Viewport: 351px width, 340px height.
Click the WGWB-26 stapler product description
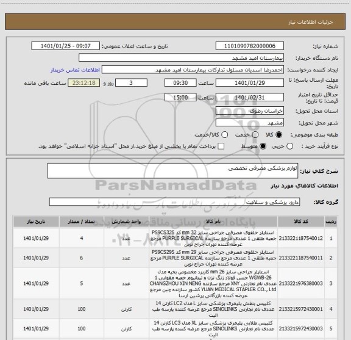click(213, 283)
